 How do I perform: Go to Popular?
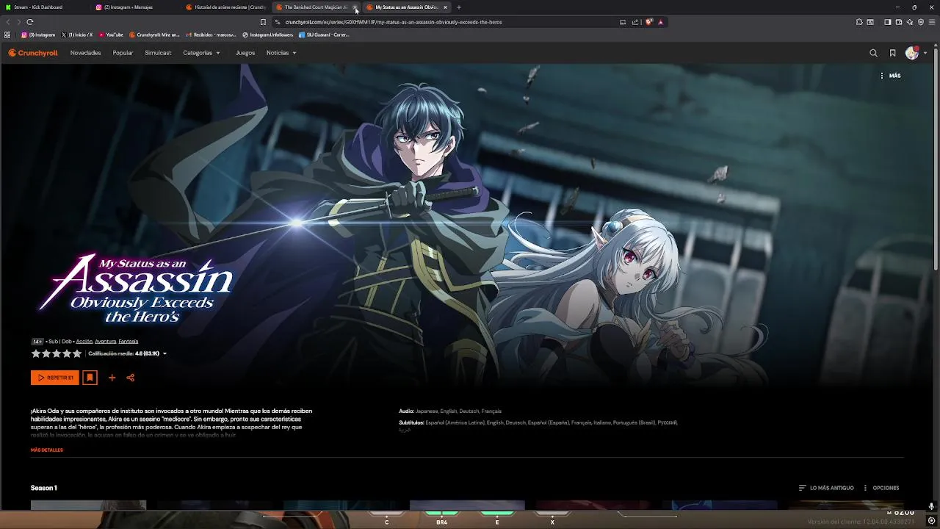123,53
